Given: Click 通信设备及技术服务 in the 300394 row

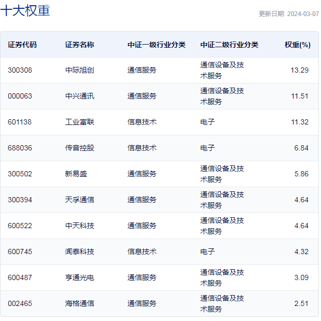Looking at the screenshot, I should coord(222,200).
